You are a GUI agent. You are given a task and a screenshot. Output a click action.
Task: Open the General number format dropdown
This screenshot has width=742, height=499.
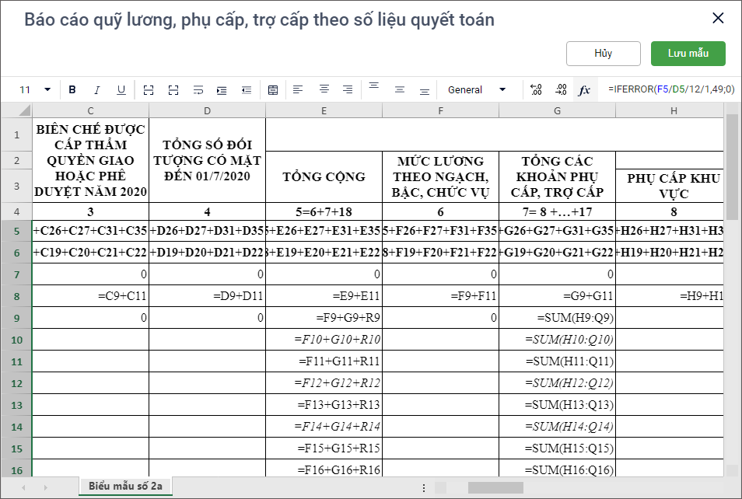[502, 90]
